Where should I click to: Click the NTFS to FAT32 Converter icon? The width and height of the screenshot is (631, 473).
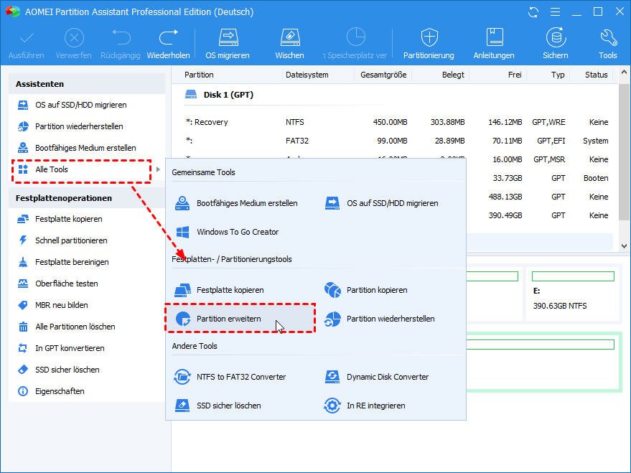(182, 377)
